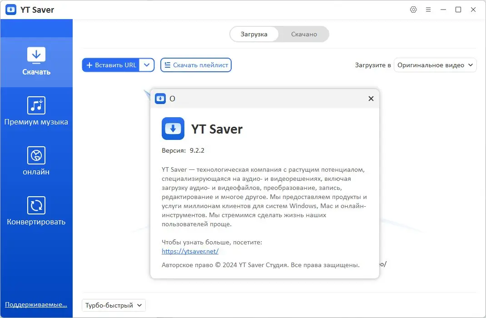Switch to the Загрузка tab
The image size is (486, 318).
(254, 34)
